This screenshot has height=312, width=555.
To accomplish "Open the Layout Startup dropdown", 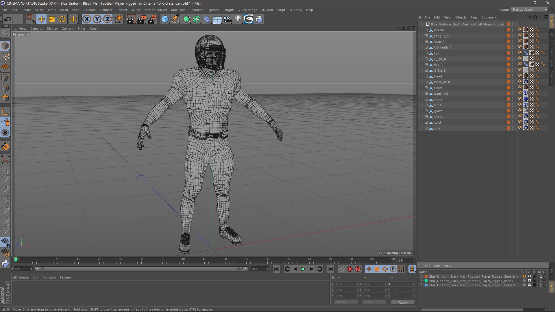I will pos(529,10).
